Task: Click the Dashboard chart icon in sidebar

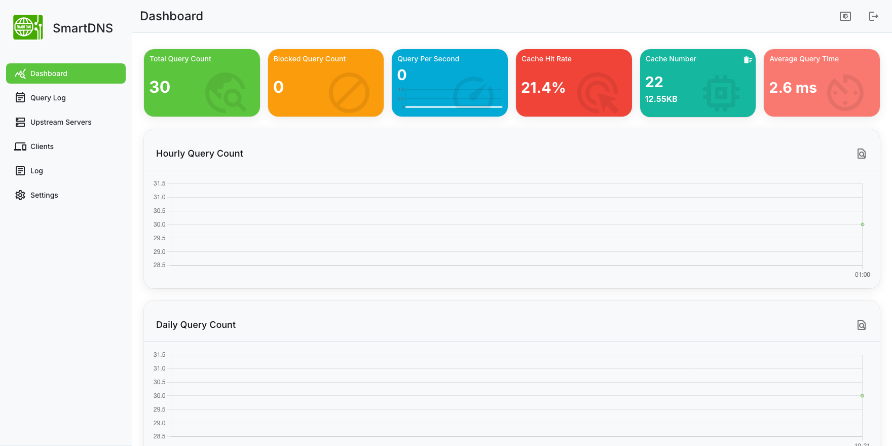Action: tap(20, 73)
